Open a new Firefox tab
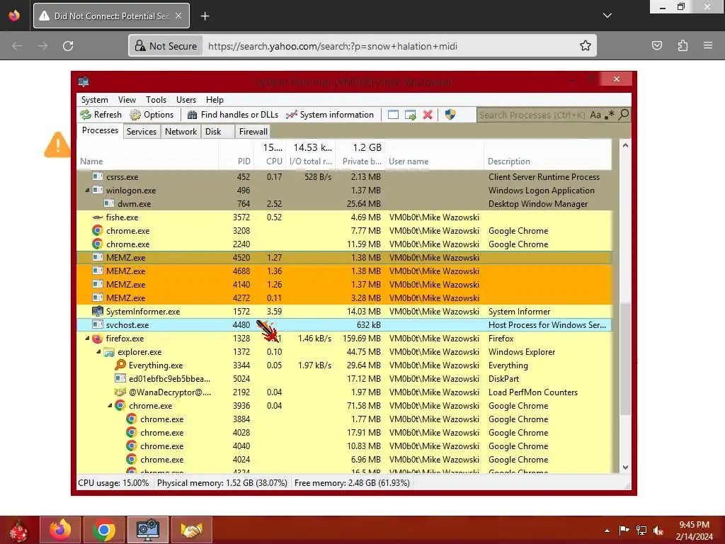The image size is (725, 544). [x=205, y=16]
